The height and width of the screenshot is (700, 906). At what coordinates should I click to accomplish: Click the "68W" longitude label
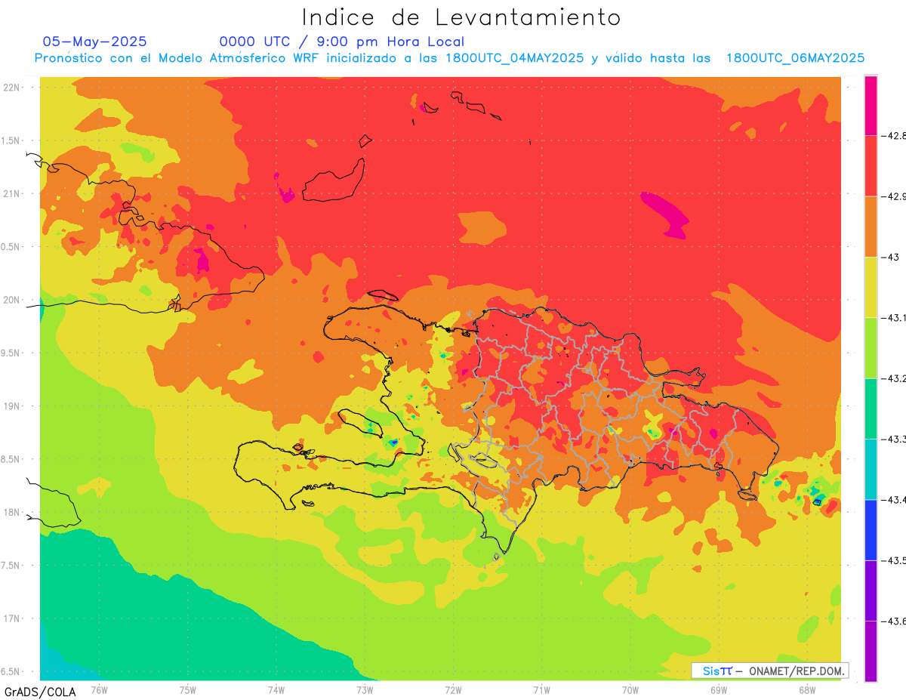[x=806, y=689]
